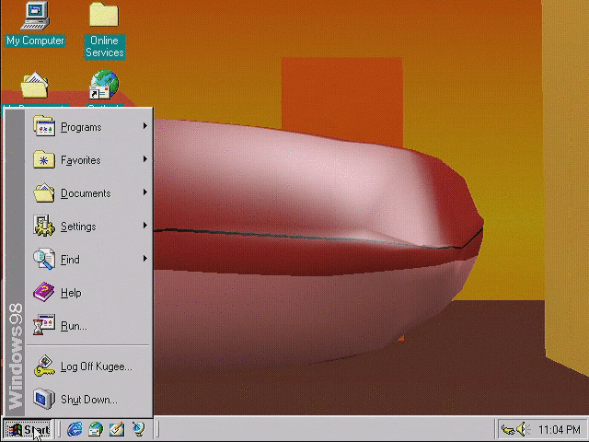This screenshot has height=442, width=589.
Task: Launch the Outlook Express desktop shortcut icon
Action: [104, 85]
